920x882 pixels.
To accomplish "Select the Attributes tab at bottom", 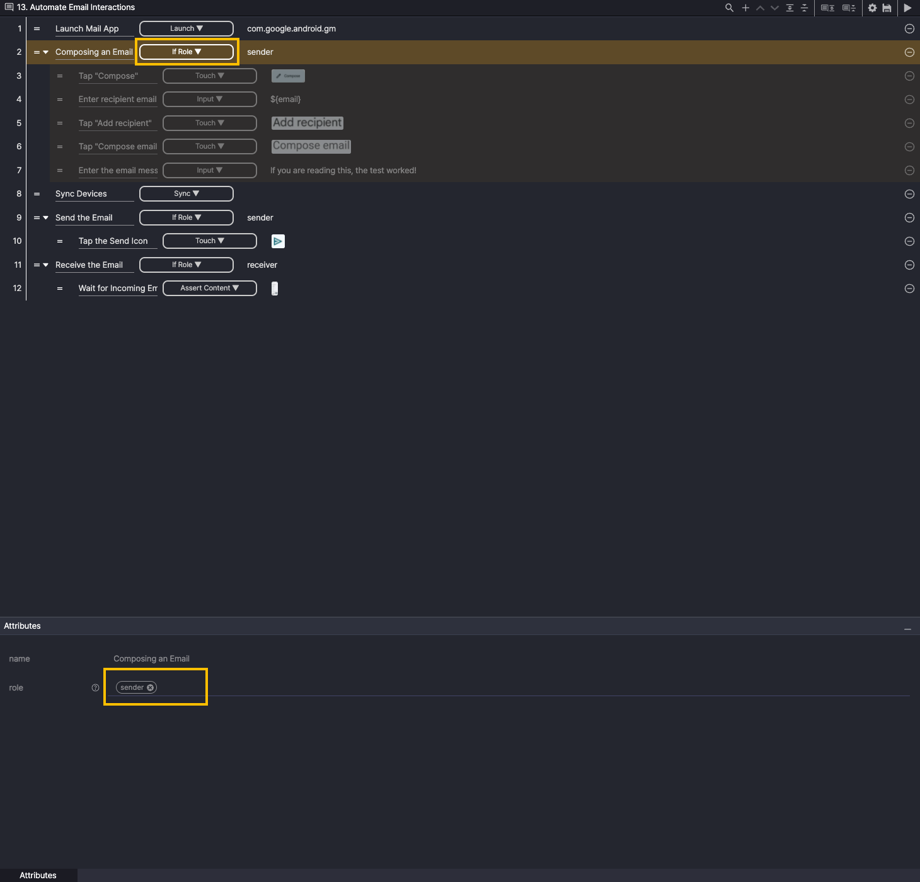I will click(38, 875).
